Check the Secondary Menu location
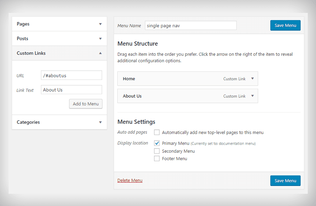Viewport: 316px width, 206px height. click(157, 151)
